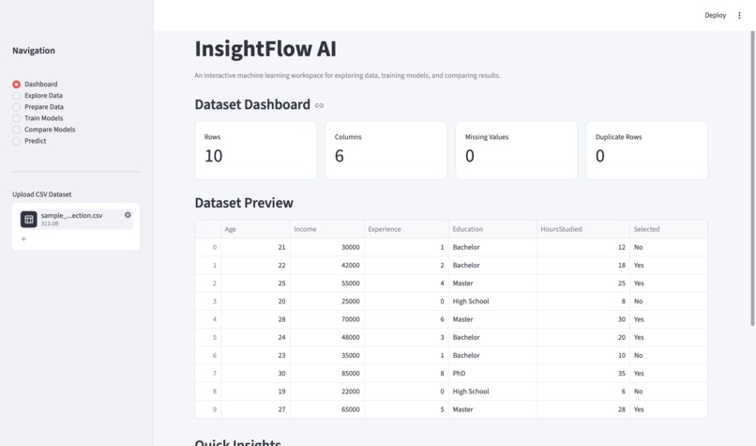The width and height of the screenshot is (756, 446).
Task: Click the Deploy button
Action: [x=715, y=15]
